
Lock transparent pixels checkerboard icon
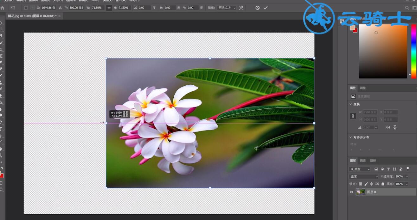coord(360,184)
